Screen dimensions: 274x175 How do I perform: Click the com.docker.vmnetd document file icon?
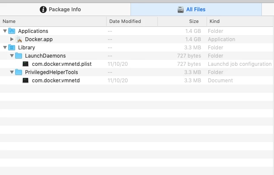click(x=25, y=81)
